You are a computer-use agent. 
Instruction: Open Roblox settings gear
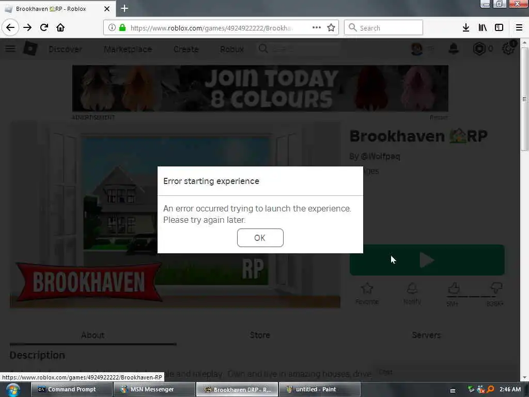click(x=508, y=49)
